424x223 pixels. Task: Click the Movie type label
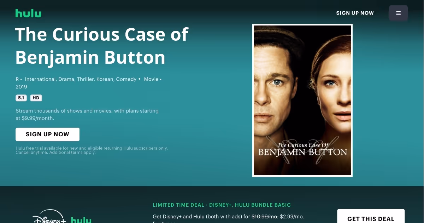151,79
